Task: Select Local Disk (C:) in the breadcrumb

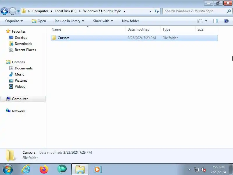Action: point(66,11)
